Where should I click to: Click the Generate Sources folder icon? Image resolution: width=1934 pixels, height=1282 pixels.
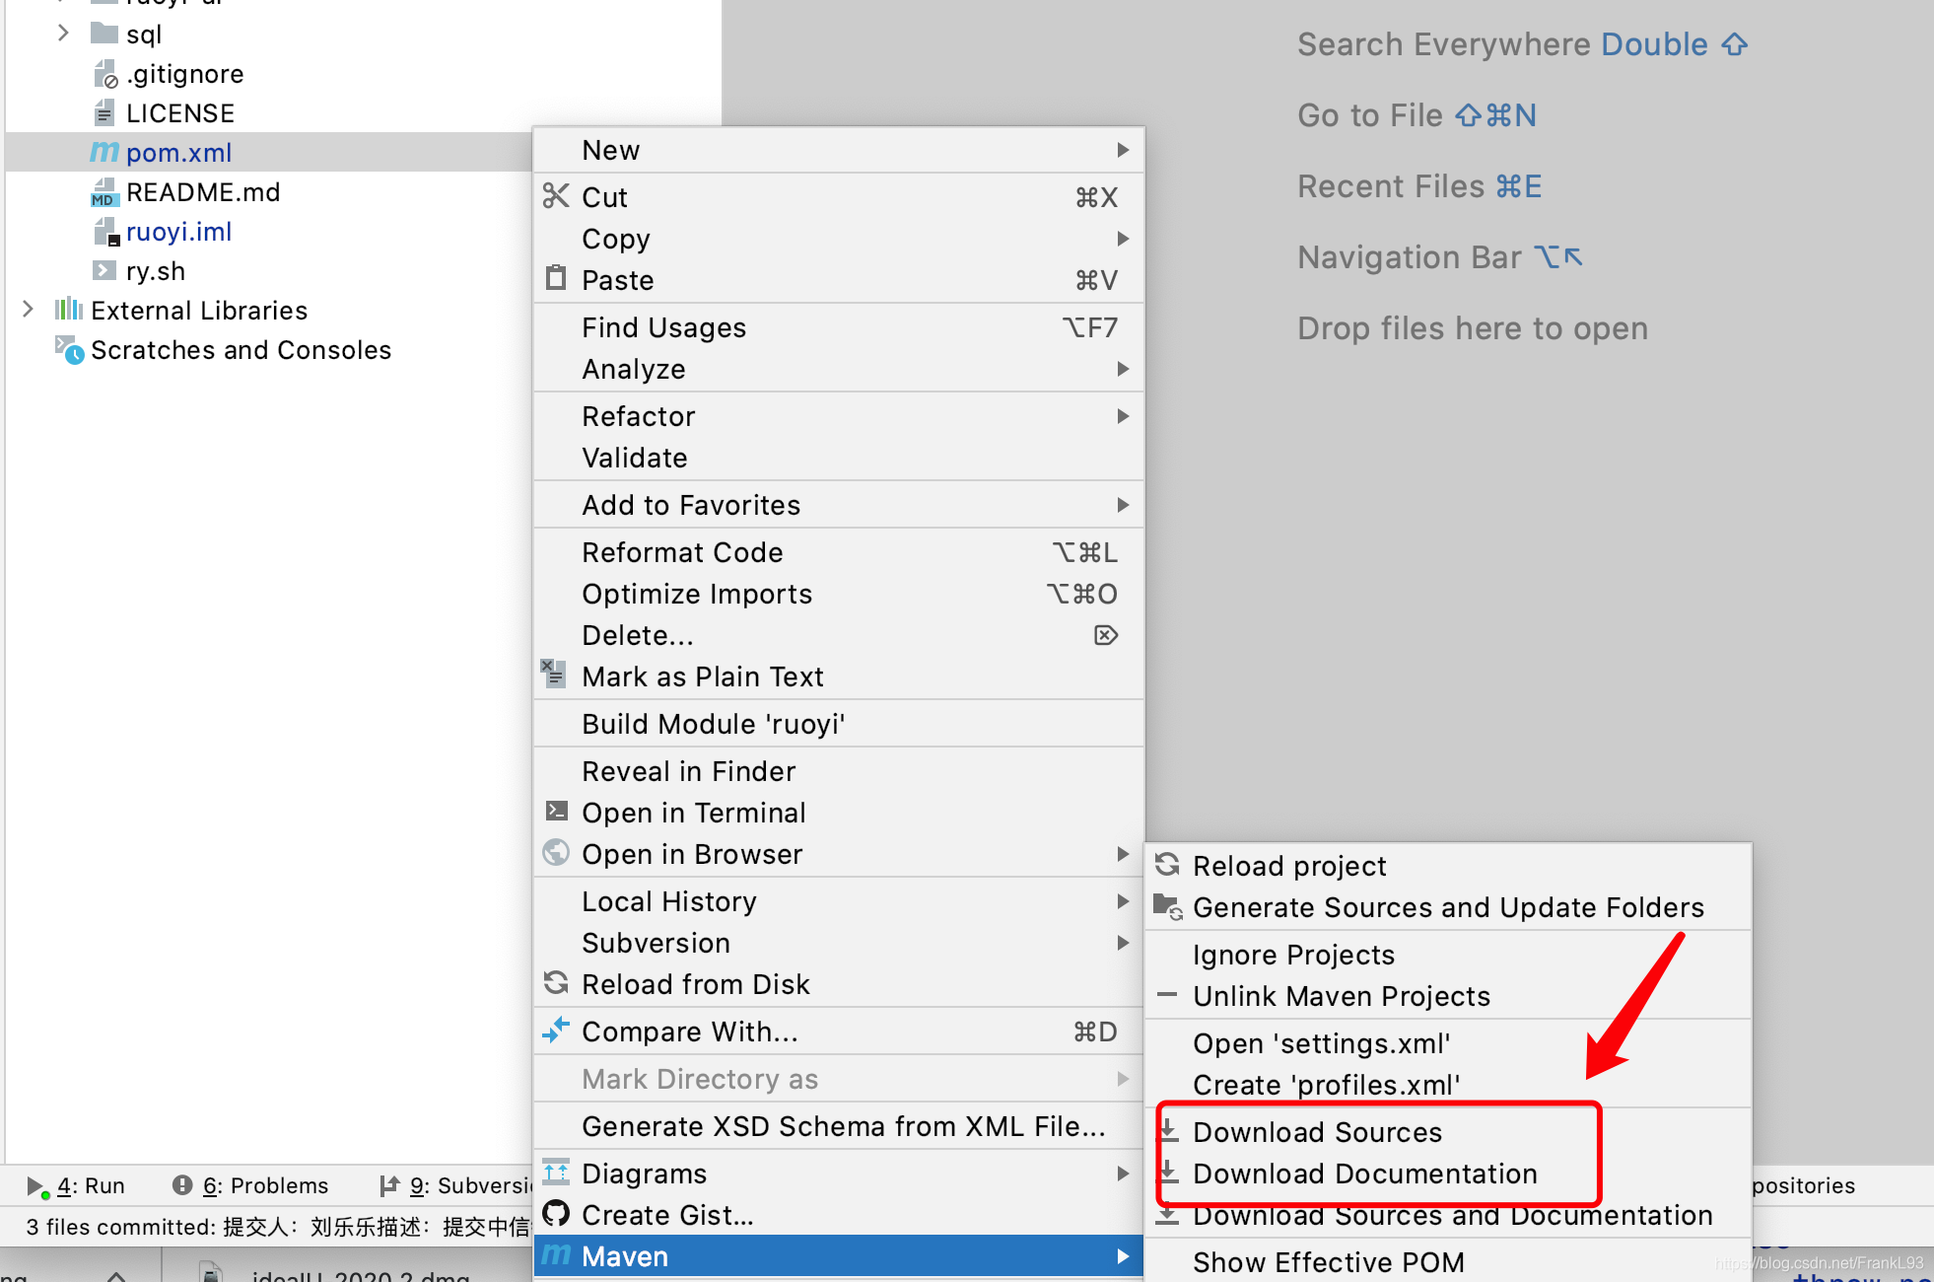tap(1168, 906)
